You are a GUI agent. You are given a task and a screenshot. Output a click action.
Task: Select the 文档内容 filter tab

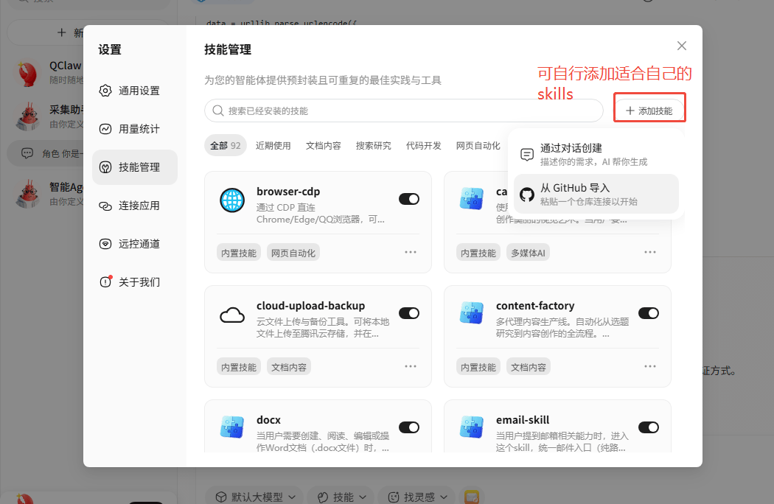point(324,146)
